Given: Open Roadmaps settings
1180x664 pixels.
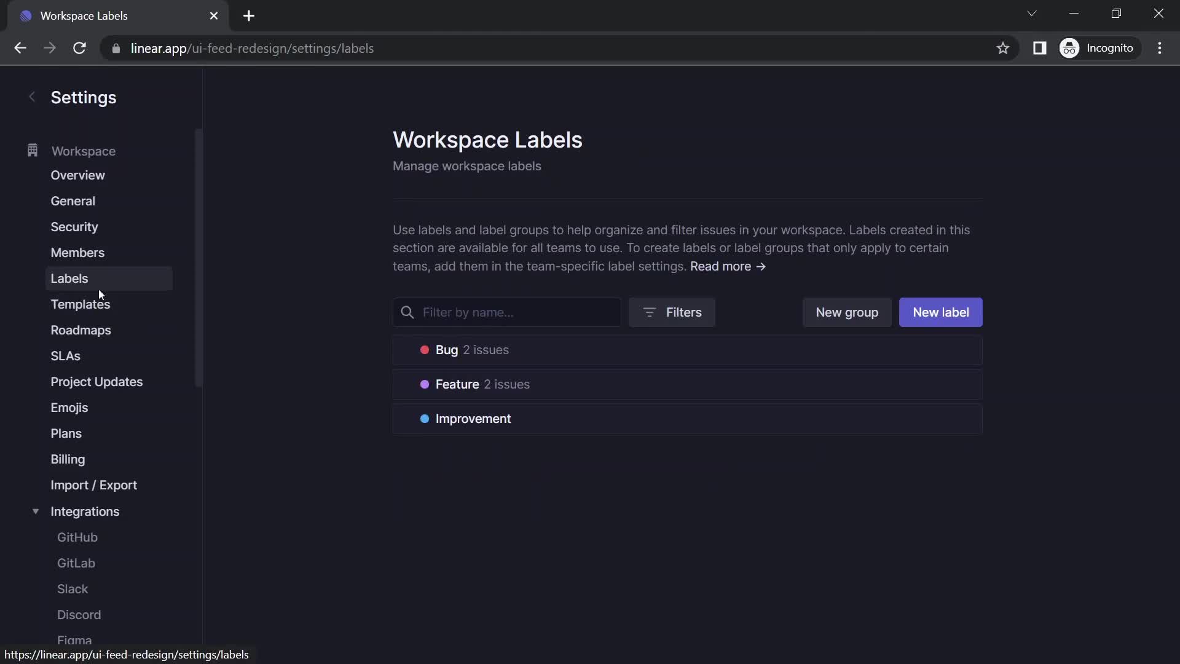Looking at the screenshot, I should [81, 330].
